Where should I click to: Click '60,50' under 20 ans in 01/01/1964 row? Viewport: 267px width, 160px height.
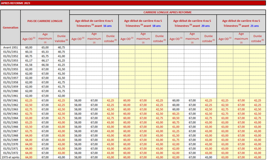(x=176, y=118)
